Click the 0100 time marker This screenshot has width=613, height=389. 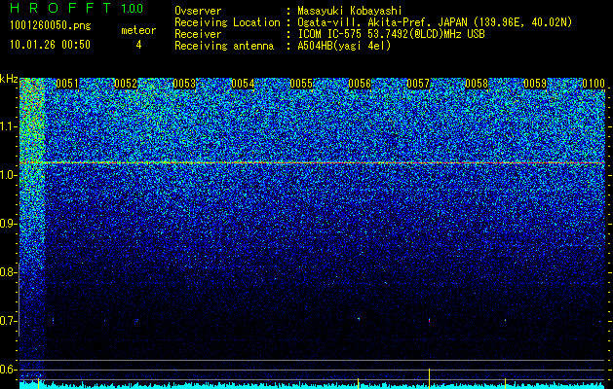point(594,84)
